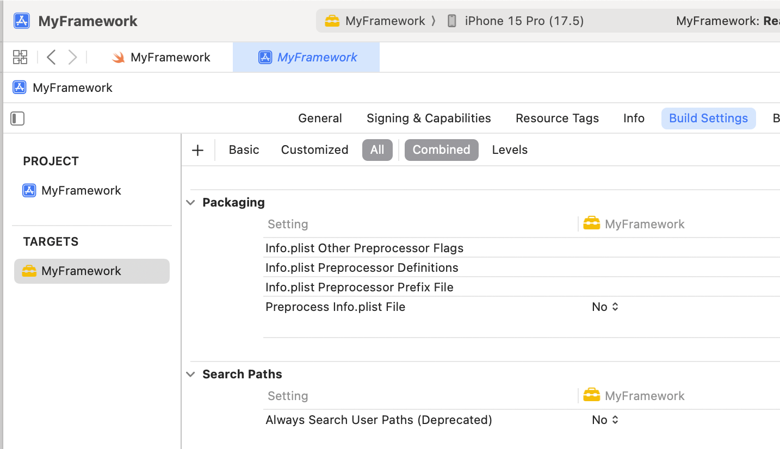Select the Build Settings tab

[708, 118]
